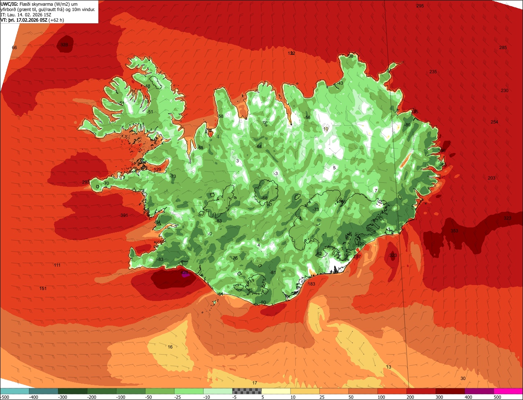
Task: Select the orange 50 to 100 legend swatch
Action: [x=362, y=391]
